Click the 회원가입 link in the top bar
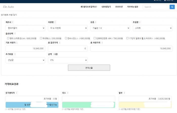This screenshot has width=177, height=113. click(x=169, y=1)
